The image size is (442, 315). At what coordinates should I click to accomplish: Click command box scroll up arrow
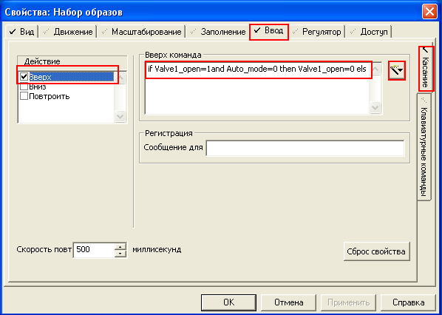click(x=375, y=69)
